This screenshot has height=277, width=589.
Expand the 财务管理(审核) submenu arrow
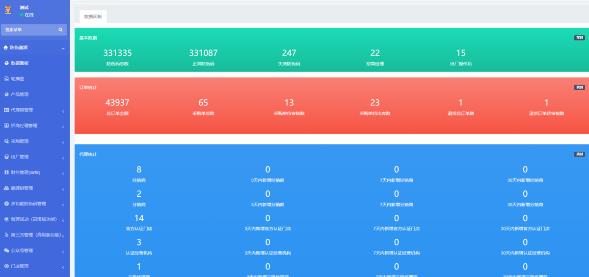click(63, 173)
